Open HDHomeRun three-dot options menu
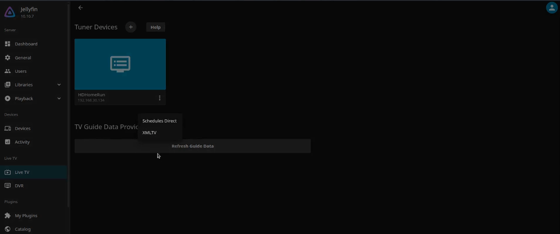This screenshot has height=234, width=560. click(160, 98)
